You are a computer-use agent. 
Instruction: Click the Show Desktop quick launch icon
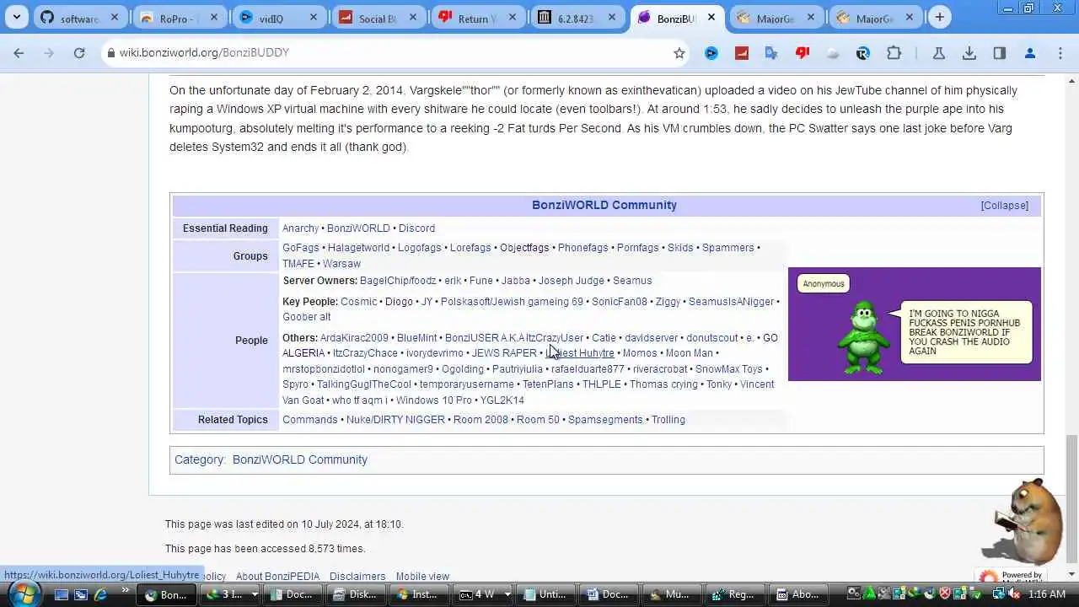click(x=62, y=594)
